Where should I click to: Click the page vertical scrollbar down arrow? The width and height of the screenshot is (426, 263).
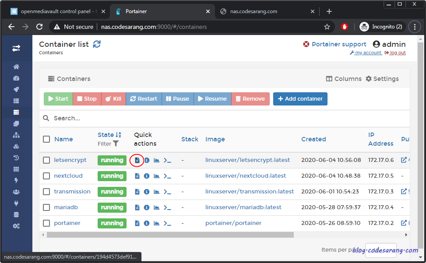(421, 257)
